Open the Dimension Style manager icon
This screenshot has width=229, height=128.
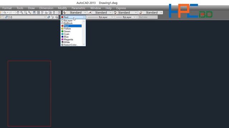click(x=90, y=13)
